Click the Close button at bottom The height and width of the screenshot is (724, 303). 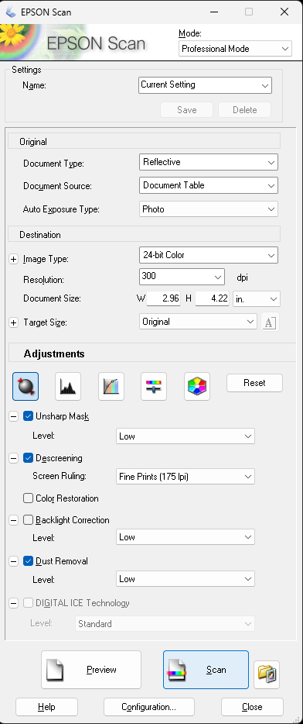coord(252,707)
